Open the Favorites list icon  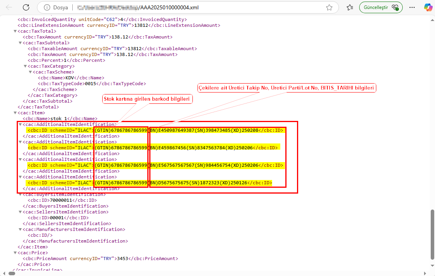pyautogui.click(x=349, y=7)
